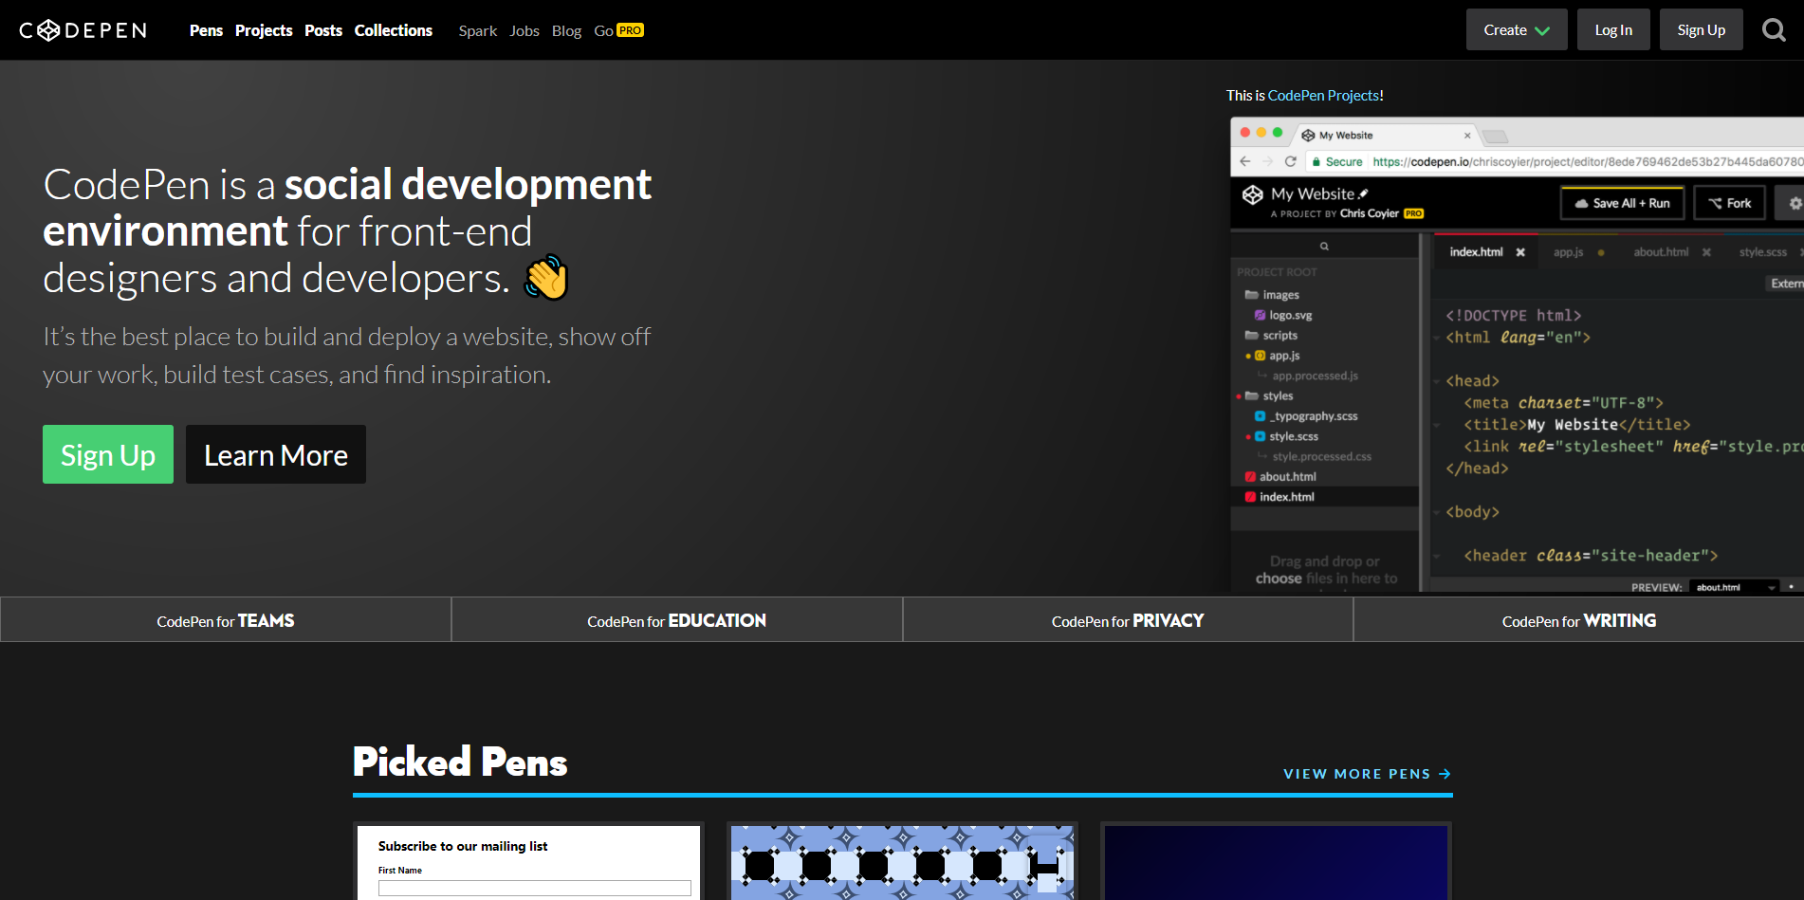Open CodePen for WRITING

tap(1579, 620)
